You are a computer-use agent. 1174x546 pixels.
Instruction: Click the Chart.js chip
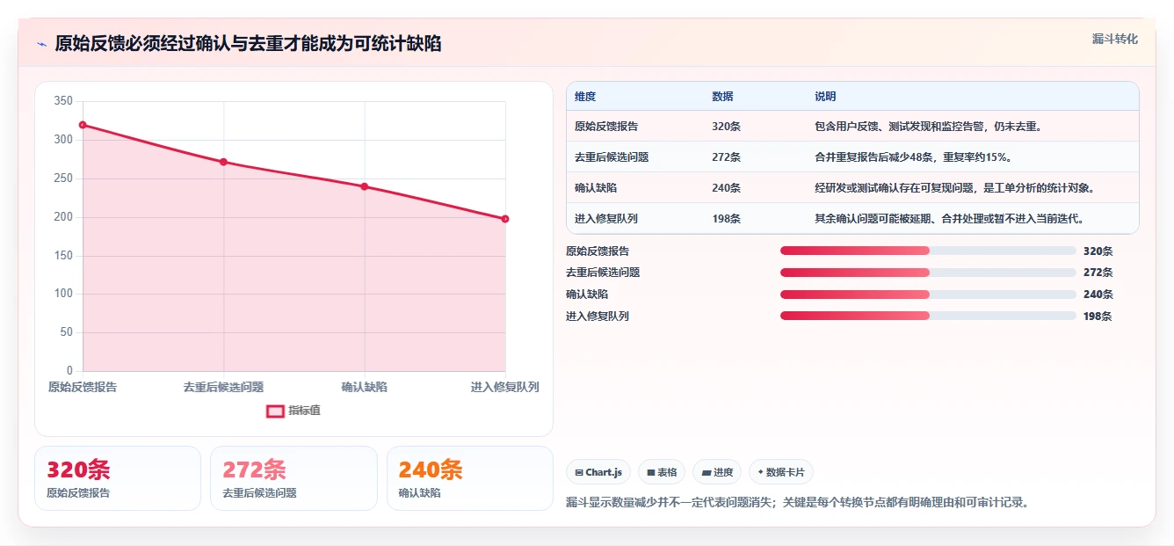point(598,472)
